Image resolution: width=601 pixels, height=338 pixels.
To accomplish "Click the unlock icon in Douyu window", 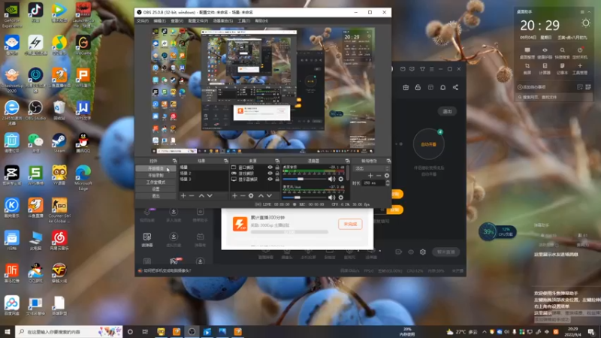I will pyautogui.click(x=418, y=87).
